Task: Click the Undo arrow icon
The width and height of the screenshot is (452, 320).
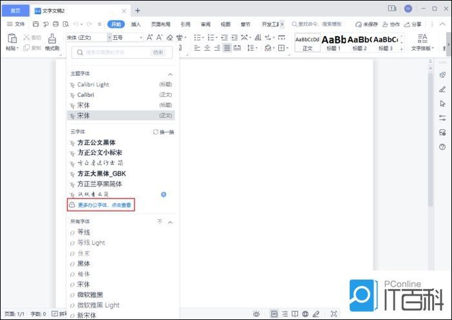Action: [x=76, y=24]
